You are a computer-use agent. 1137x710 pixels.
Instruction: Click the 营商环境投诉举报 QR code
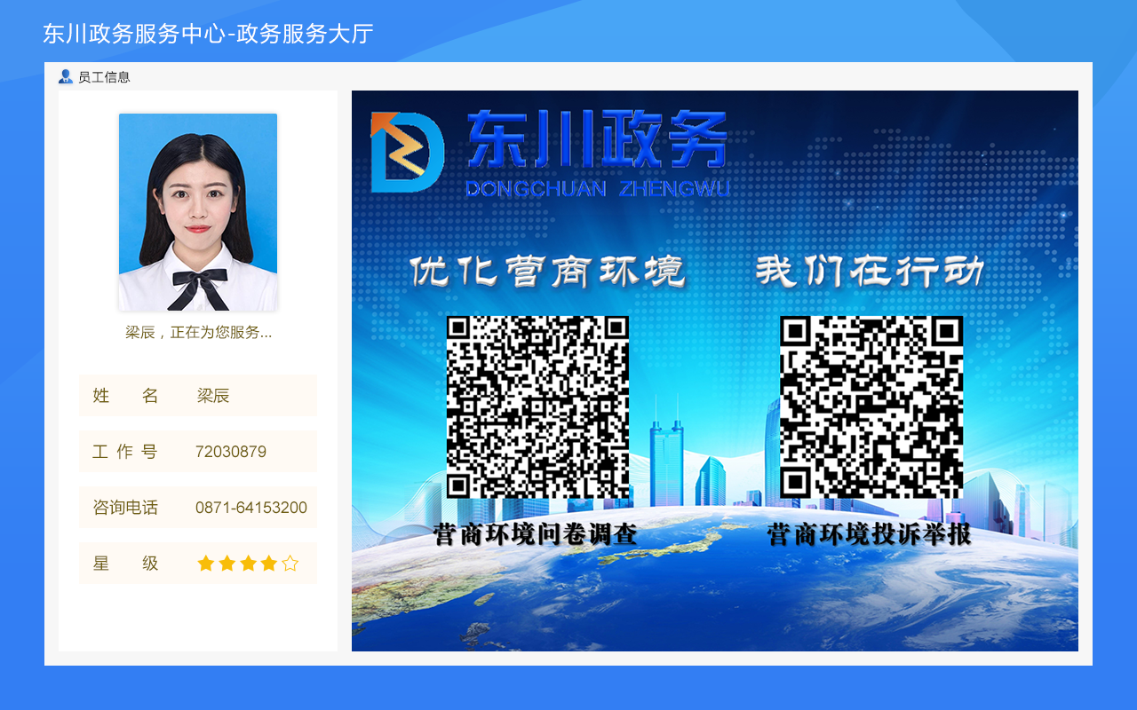point(871,407)
